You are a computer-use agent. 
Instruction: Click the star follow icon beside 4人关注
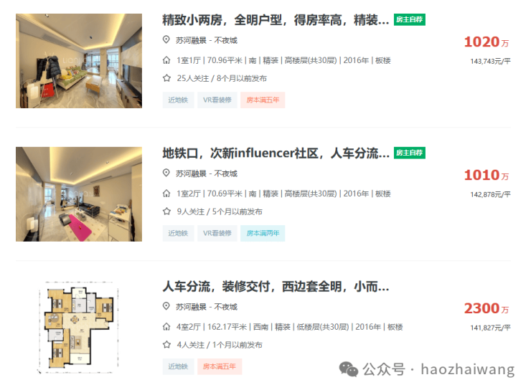166,345
